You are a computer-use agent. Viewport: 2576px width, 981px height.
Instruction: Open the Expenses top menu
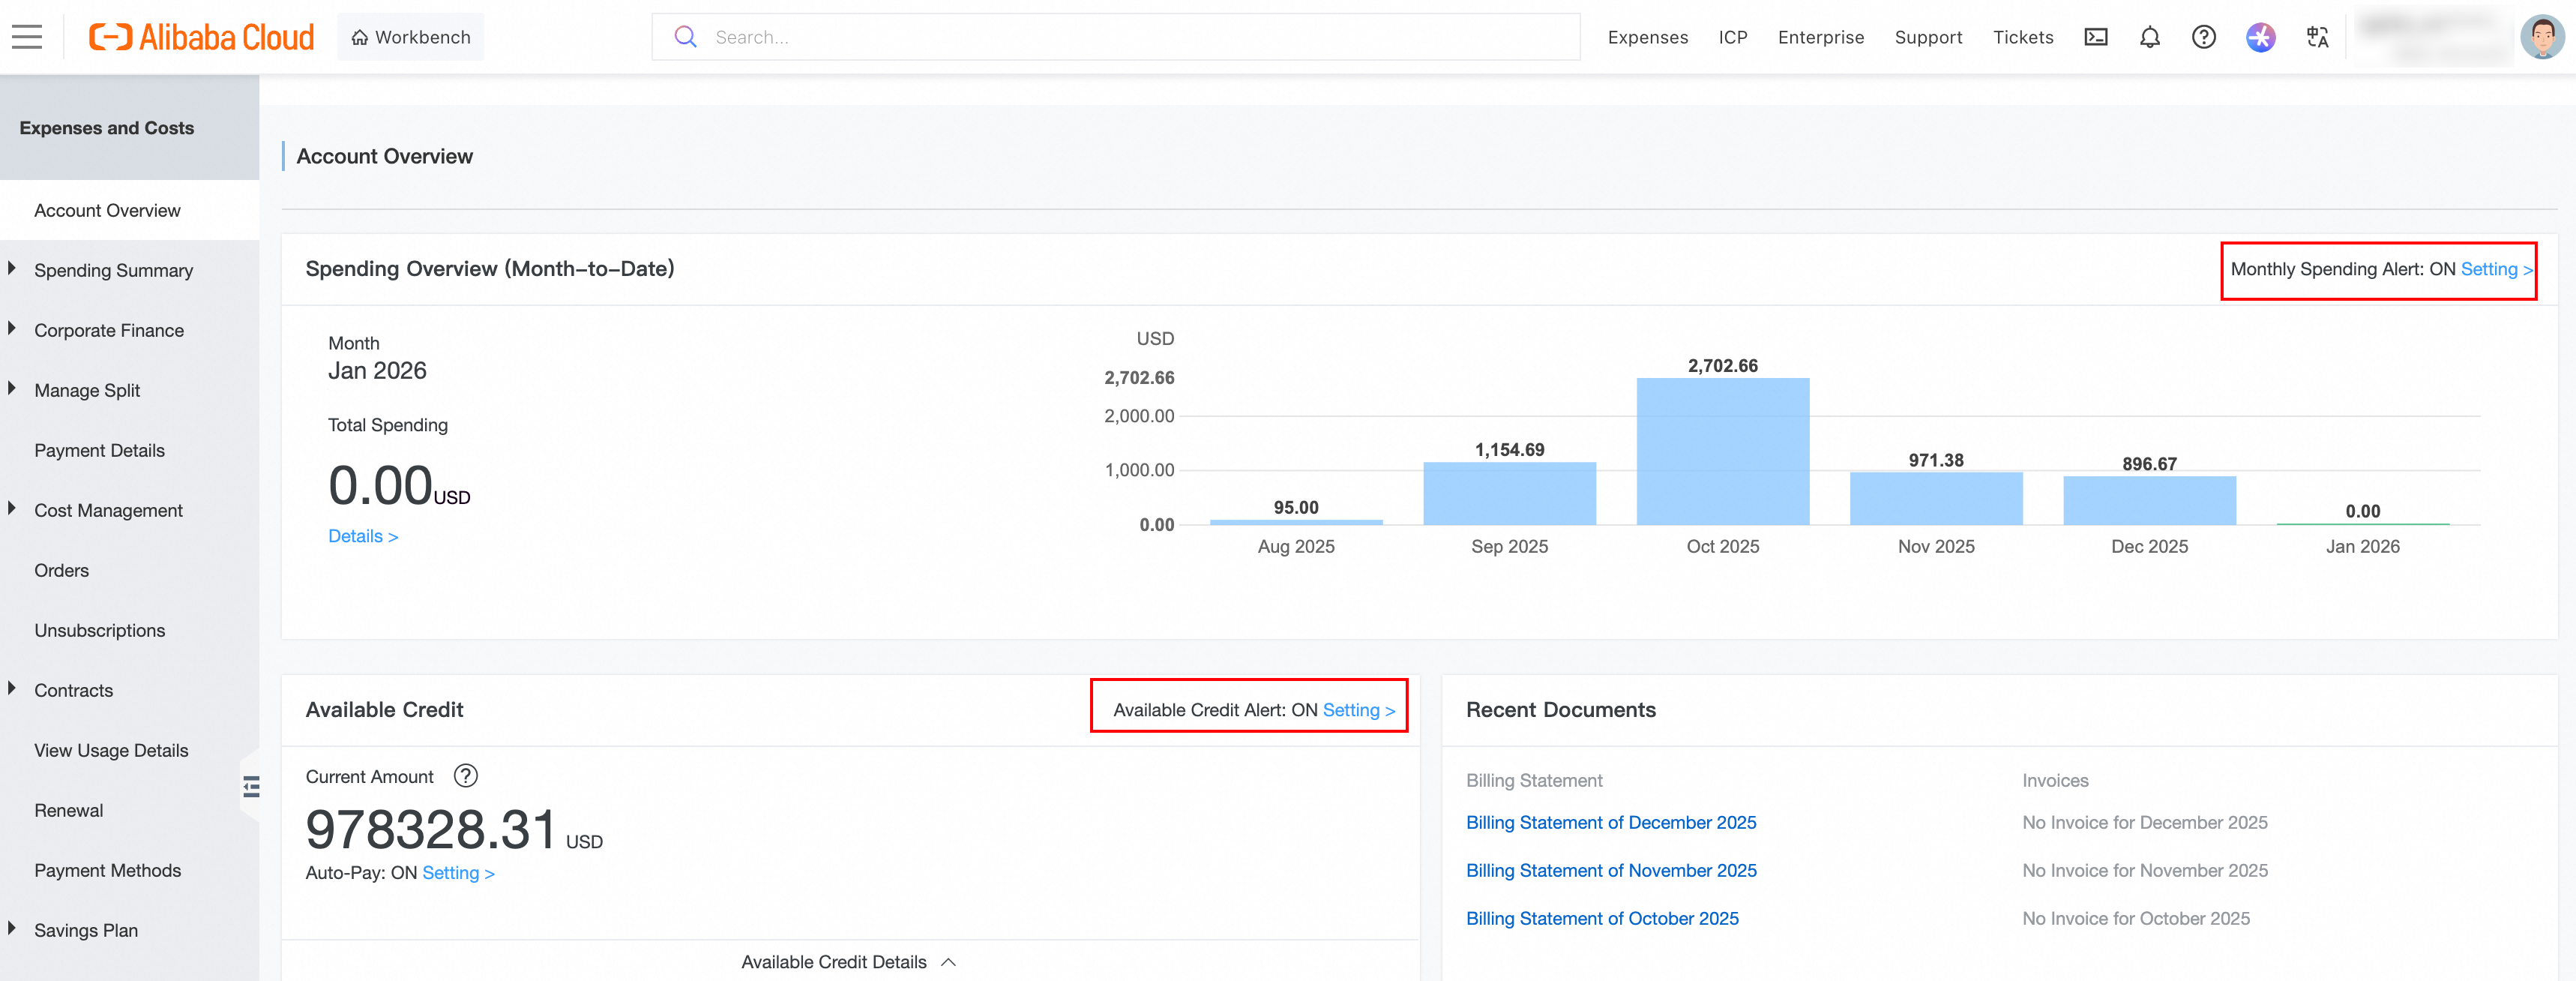point(1647,37)
